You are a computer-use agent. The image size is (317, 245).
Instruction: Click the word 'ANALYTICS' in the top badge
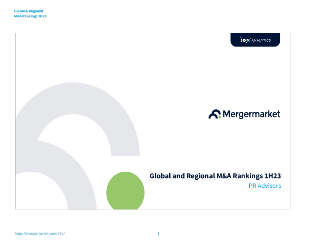point(261,40)
